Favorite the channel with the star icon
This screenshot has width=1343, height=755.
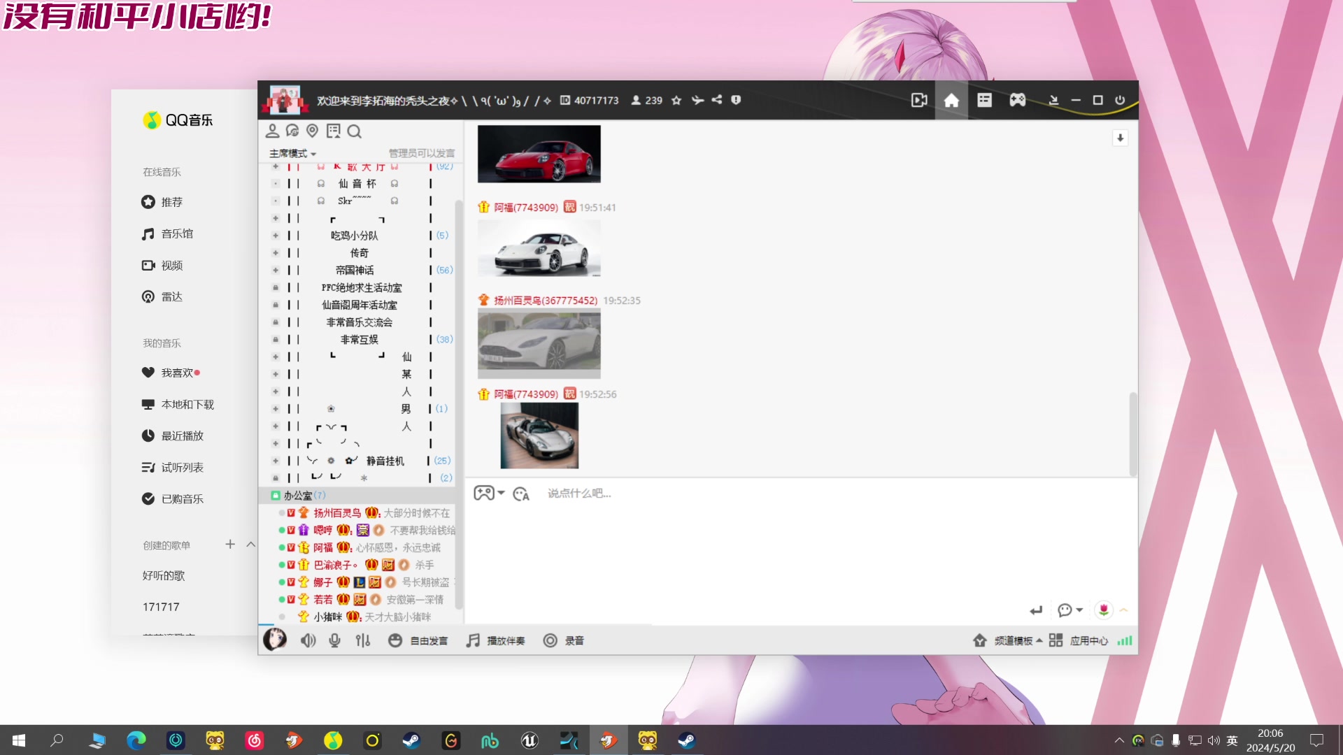[x=676, y=100]
